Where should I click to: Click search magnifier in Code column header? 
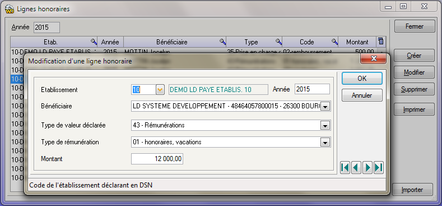(x=334, y=42)
